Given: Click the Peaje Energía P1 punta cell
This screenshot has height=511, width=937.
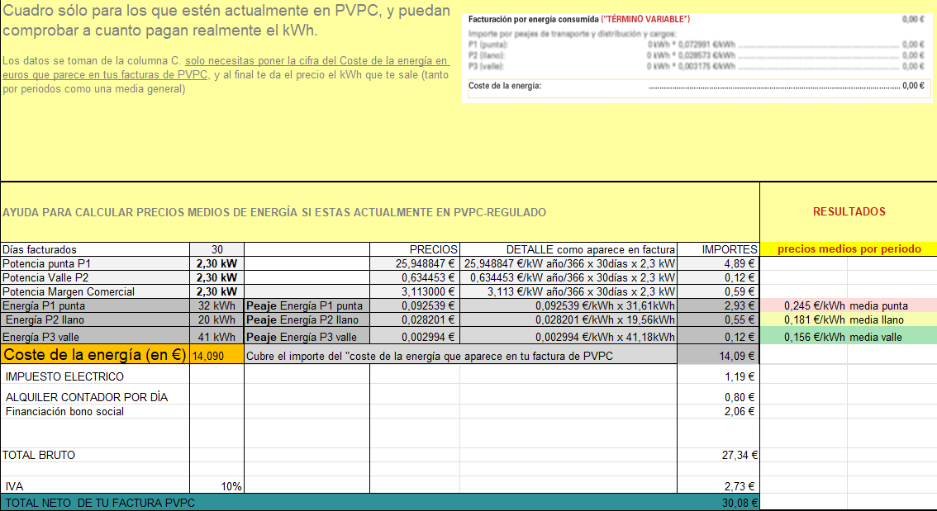Looking at the screenshot, I should 307,305.
